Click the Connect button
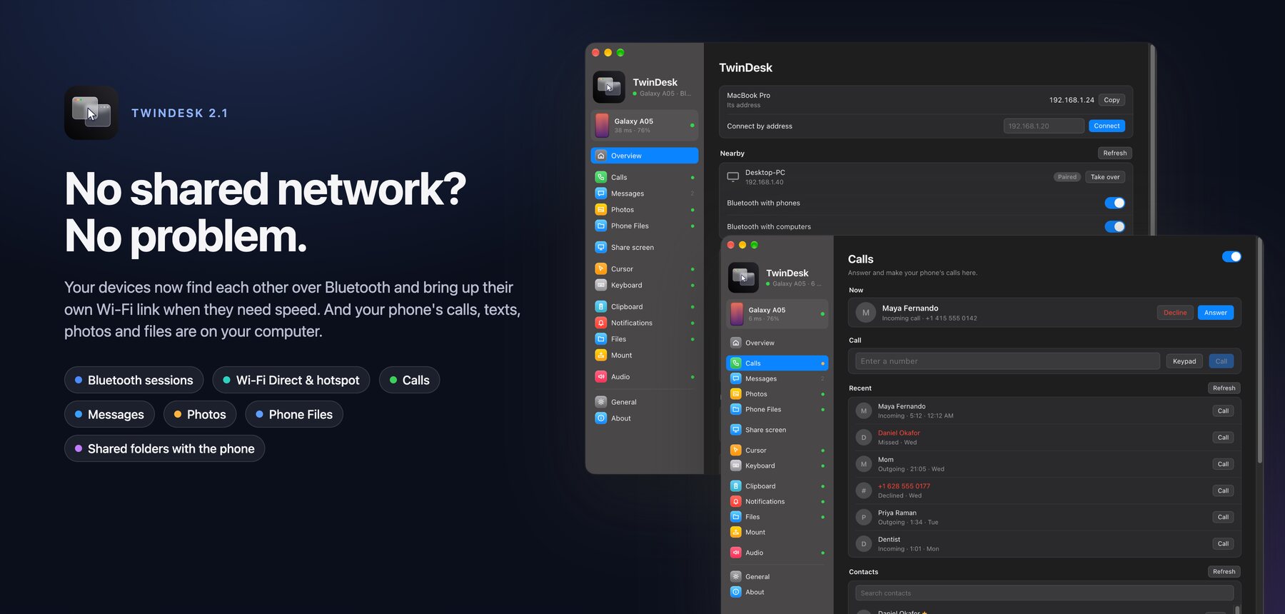Screen dimensions: 1285x614 pos(1107,126)
